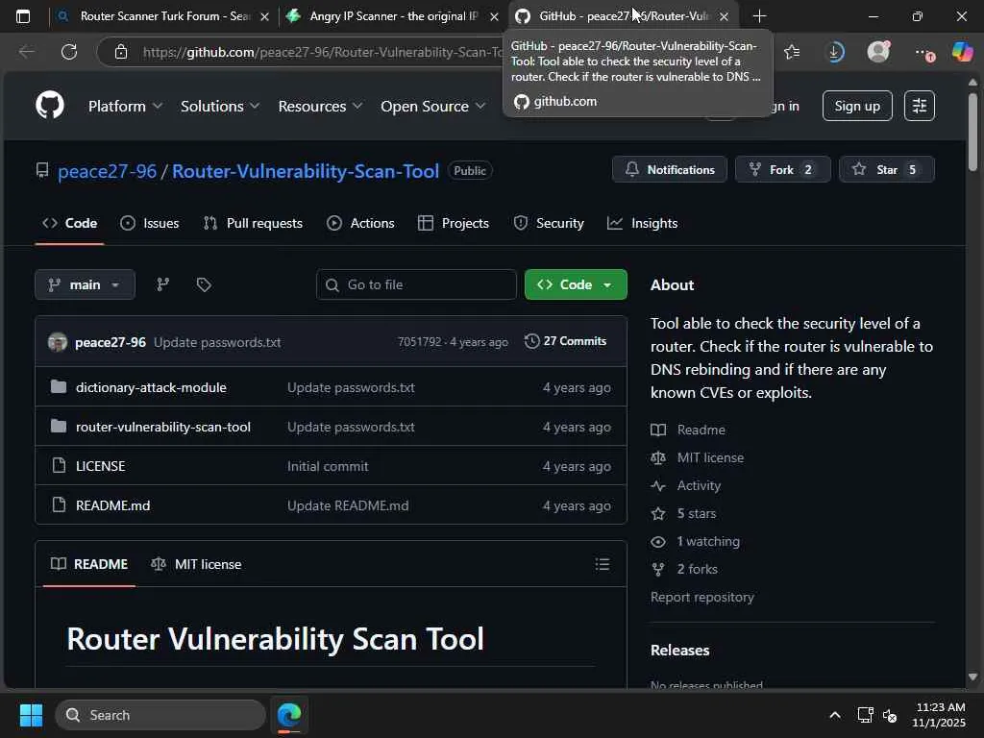Screen dimensions: 984x738
Task: Select the README tab in file viewer
Action: click(x=89, y=563)
